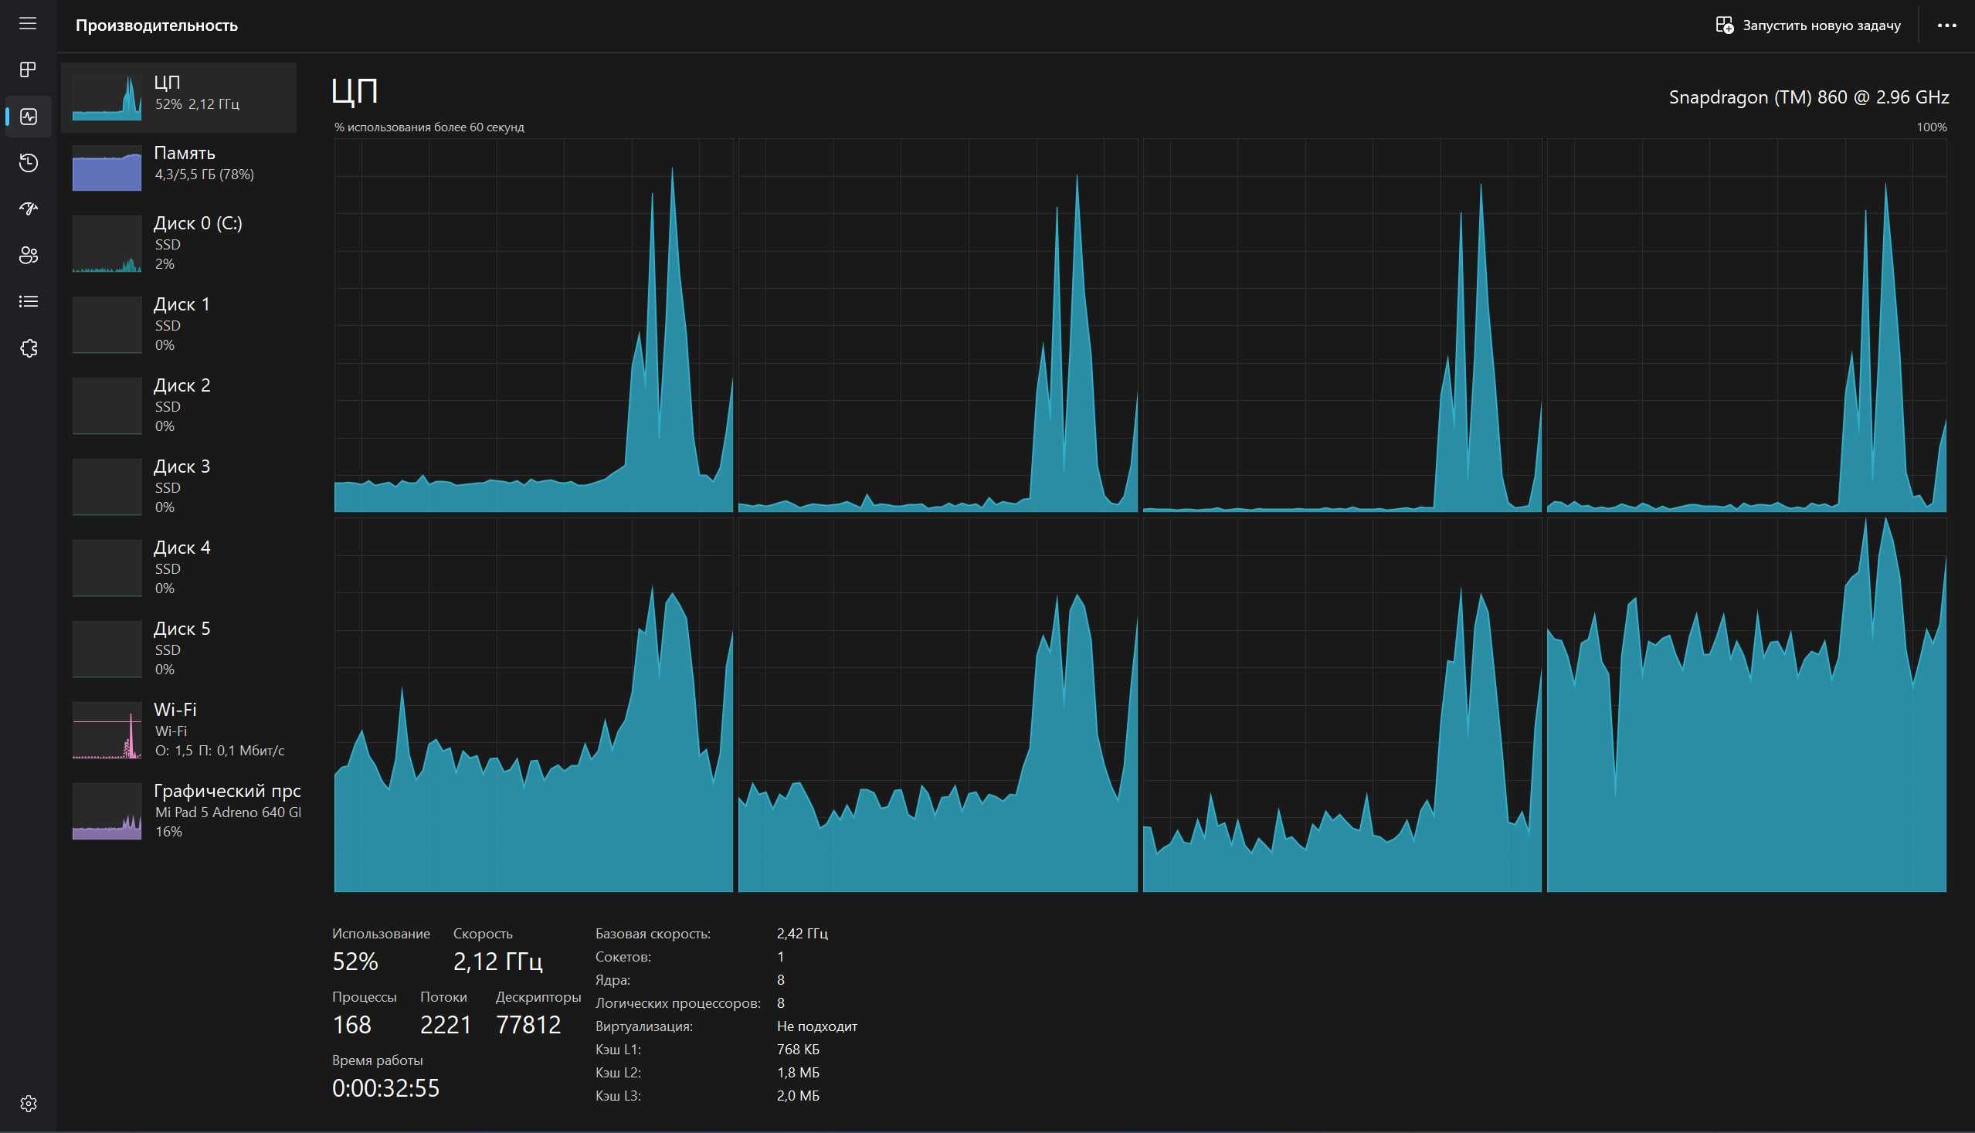
Task: Click L1 cache value '768 КБ'
Action: tap(798, 1049)
